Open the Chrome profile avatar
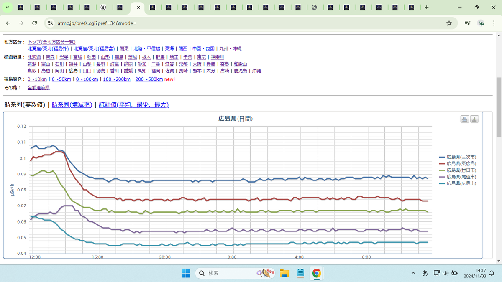Screen dimensions: 502x282 point(481,23)
